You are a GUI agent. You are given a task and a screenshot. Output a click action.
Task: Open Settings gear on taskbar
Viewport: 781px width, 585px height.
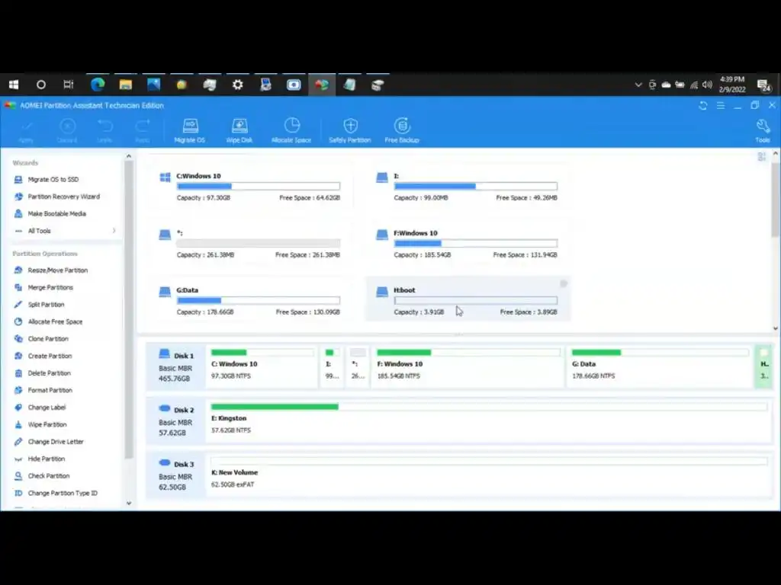tap(238, 85)
